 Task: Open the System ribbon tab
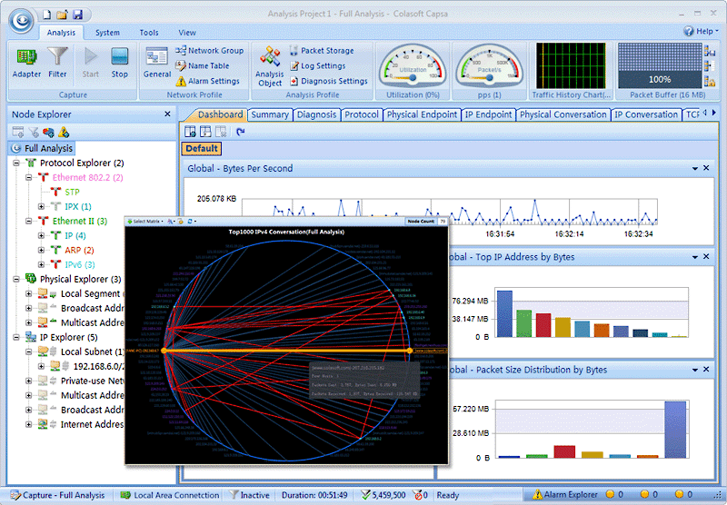pos(107,33)
